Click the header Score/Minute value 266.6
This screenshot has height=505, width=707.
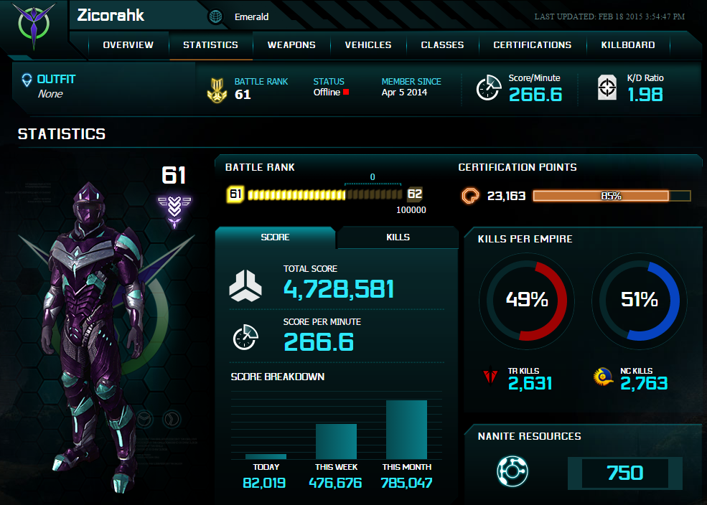535,95
